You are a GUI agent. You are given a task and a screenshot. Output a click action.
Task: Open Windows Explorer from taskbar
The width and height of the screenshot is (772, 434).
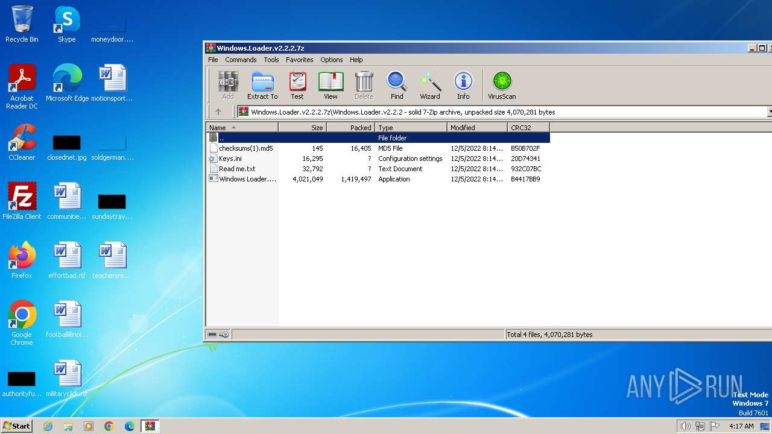(x=68, y=426)
